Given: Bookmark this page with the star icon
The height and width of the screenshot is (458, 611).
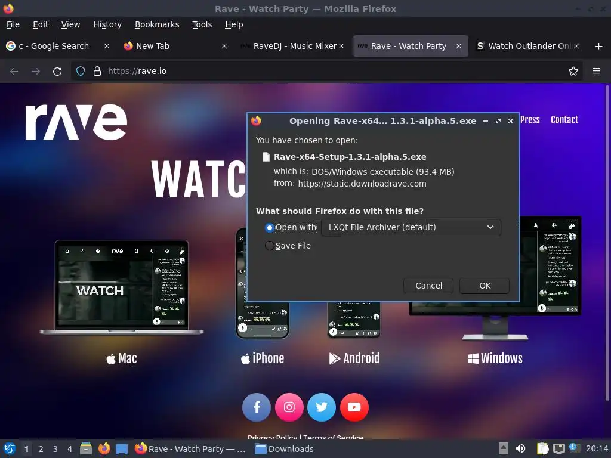Looking at the screenshot, I should pyautogui.click(x=573, y=71).
